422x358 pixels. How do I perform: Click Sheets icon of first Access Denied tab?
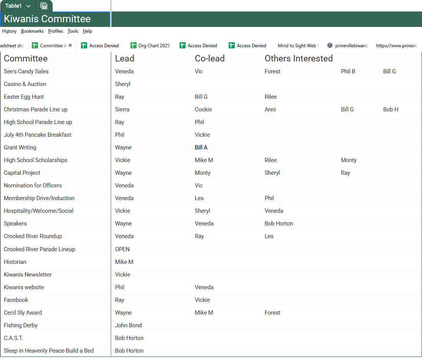tap(84, 45)
